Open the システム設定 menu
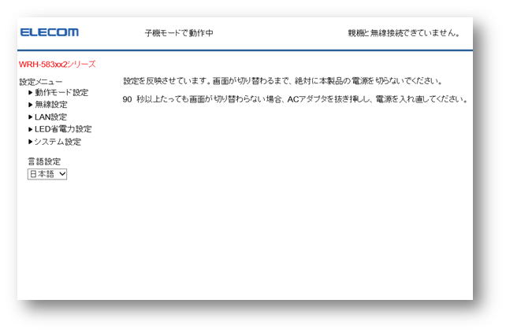 point(58,142)
